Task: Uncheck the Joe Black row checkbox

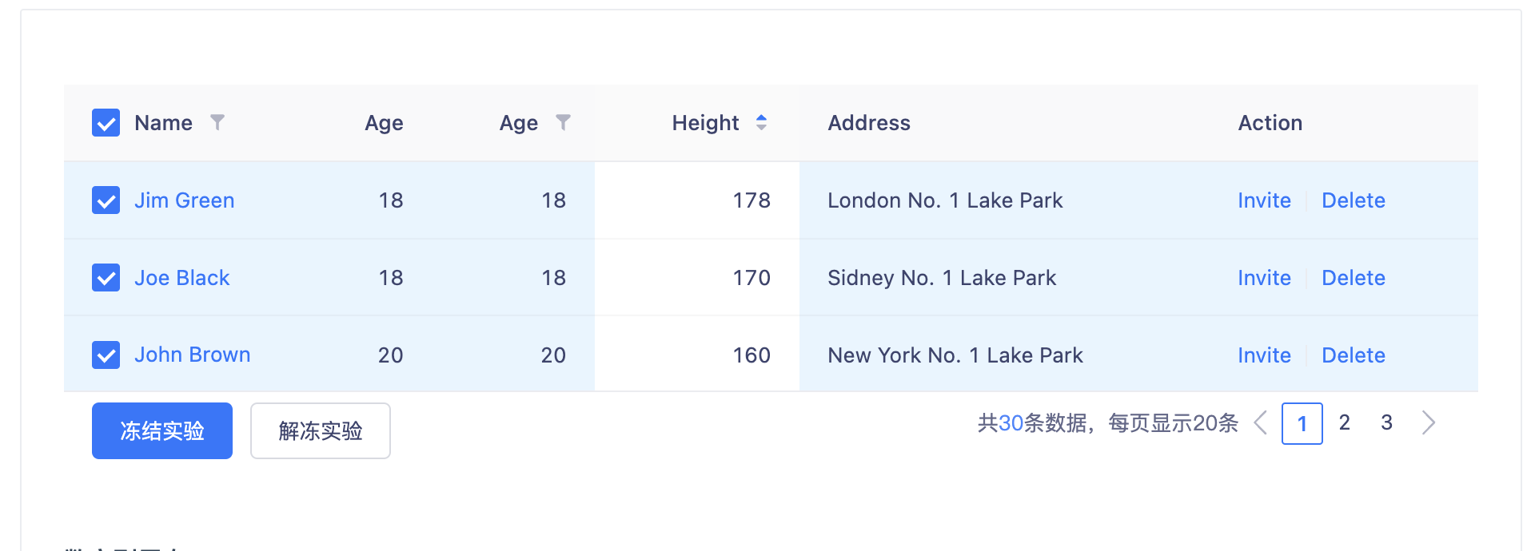Action: coord(106,278)
